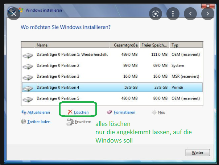Go to previous image arrow
This screenshot has height=165, width=219.
pyautogui.click(x=190, y=14)
